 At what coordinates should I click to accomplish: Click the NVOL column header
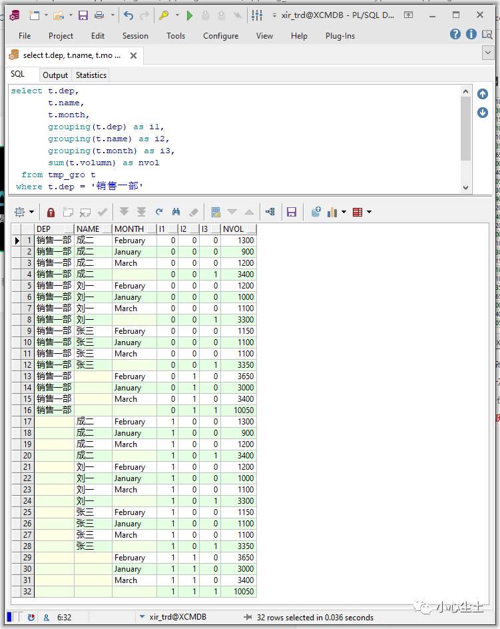pos(238,229)
